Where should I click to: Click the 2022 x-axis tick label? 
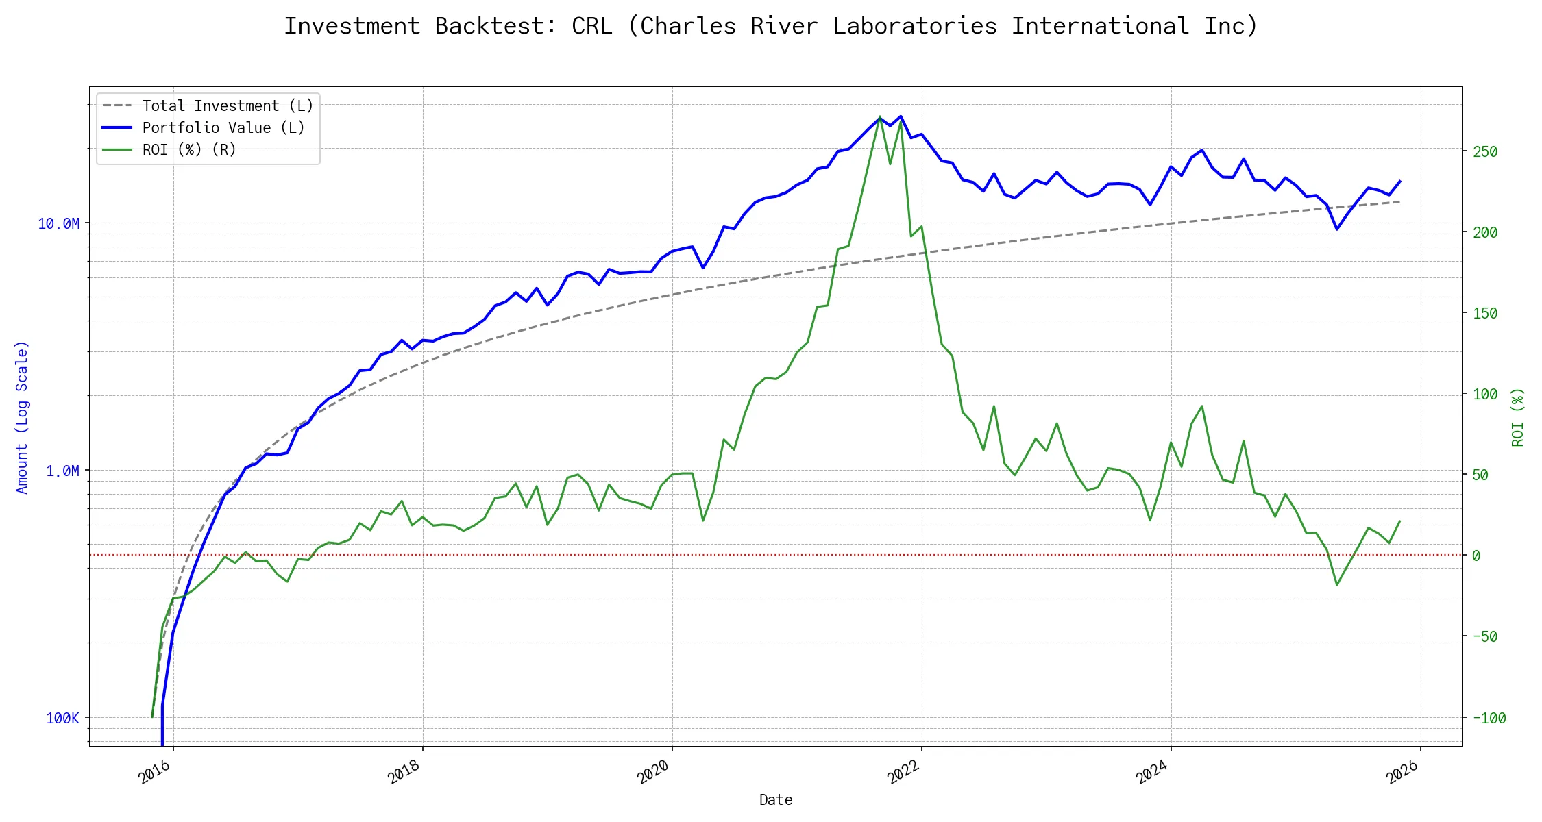903,772
